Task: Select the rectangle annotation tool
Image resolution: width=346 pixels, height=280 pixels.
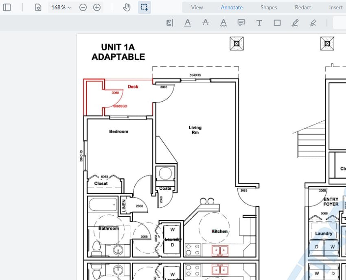Action: [x=277, y=23]
